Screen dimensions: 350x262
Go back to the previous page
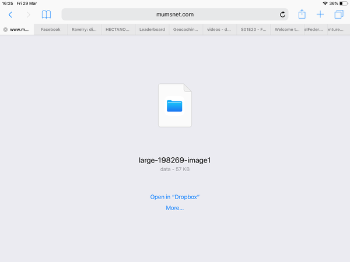10,15
